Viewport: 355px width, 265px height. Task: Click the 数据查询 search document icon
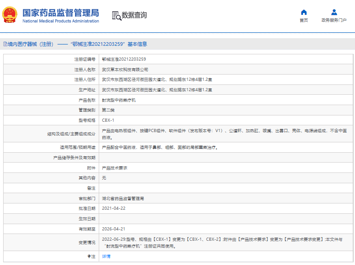click(x=117, y=16)
